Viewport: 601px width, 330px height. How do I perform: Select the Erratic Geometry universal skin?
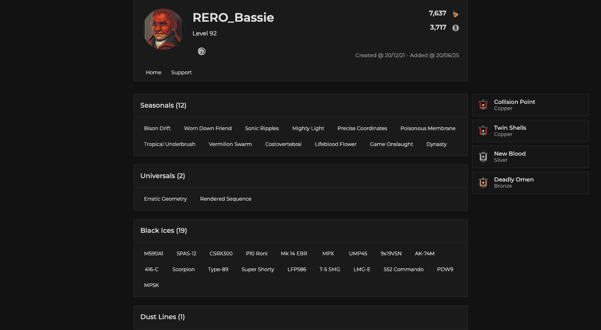click(165, 199)
